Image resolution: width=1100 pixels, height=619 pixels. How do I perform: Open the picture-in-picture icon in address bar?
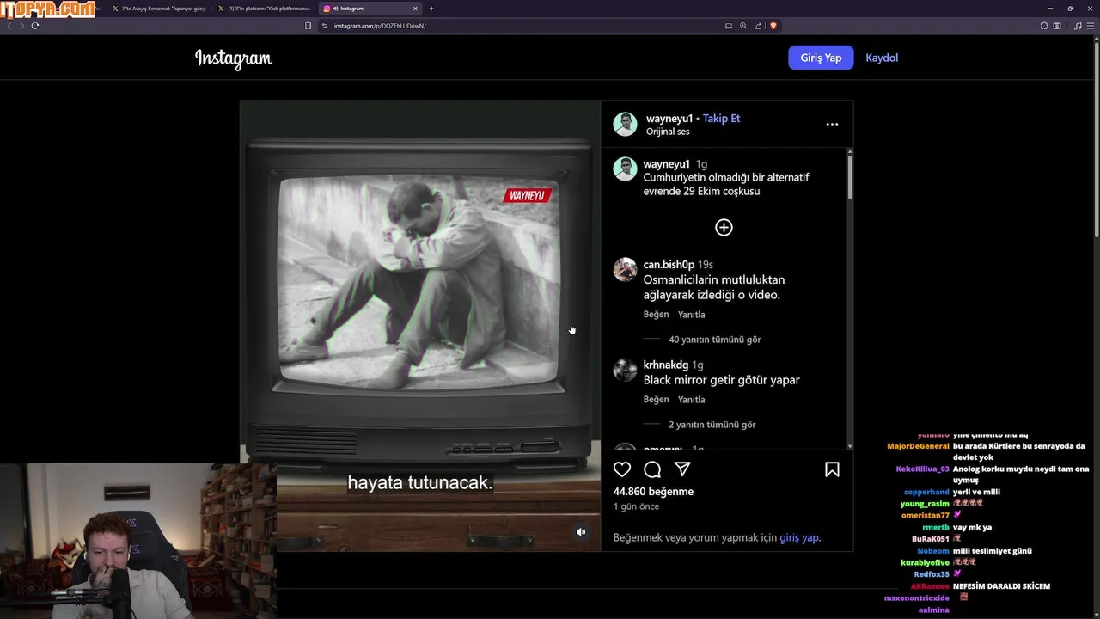click(x=729, y=26)
